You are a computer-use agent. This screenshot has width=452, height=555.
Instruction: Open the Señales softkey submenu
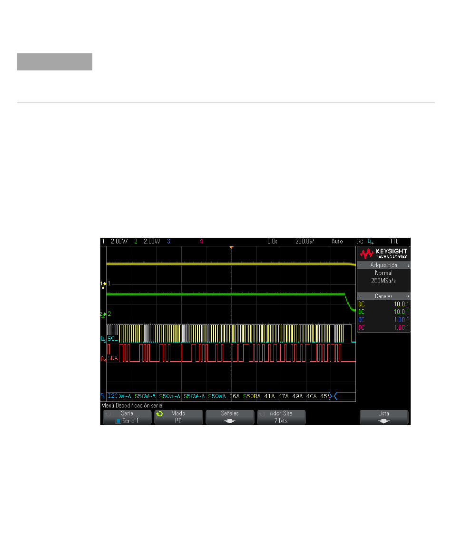tap(230, 417)
